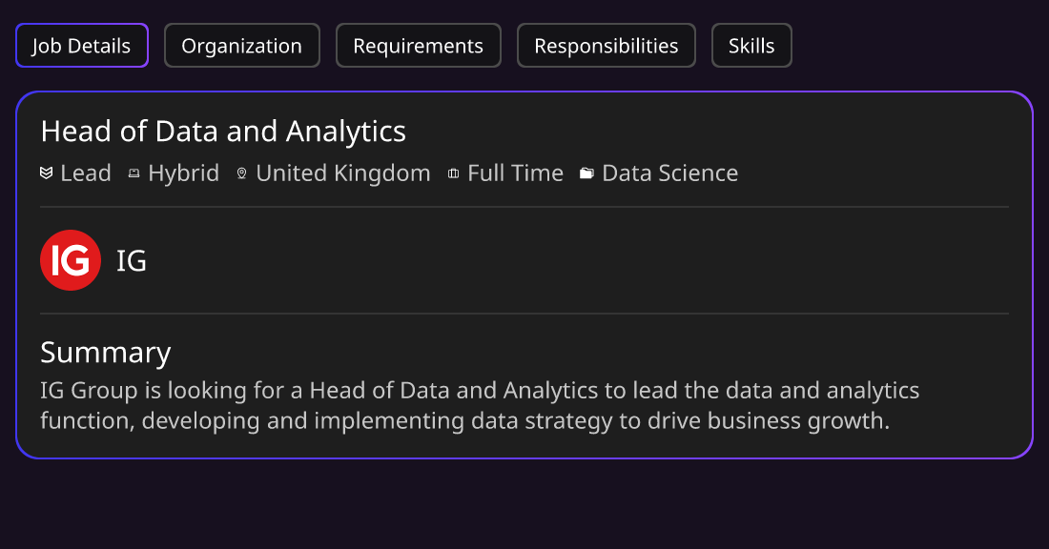Click the red IG company logo
The height and width of the screenshot is (549, 1049).
pyautogui.click(x=71, y=260)
